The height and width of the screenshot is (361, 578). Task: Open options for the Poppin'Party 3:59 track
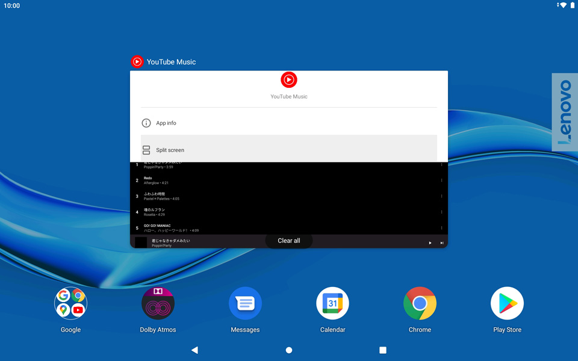(x=441, y=165)
